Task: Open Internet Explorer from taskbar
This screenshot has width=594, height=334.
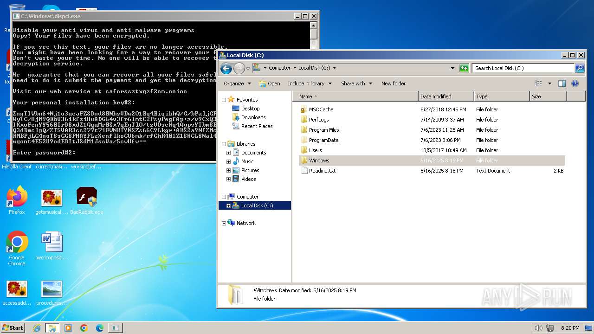Action: point(37,328)
